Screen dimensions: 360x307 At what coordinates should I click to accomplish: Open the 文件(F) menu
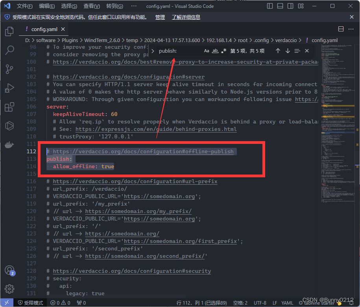click(x=24, y=6)
